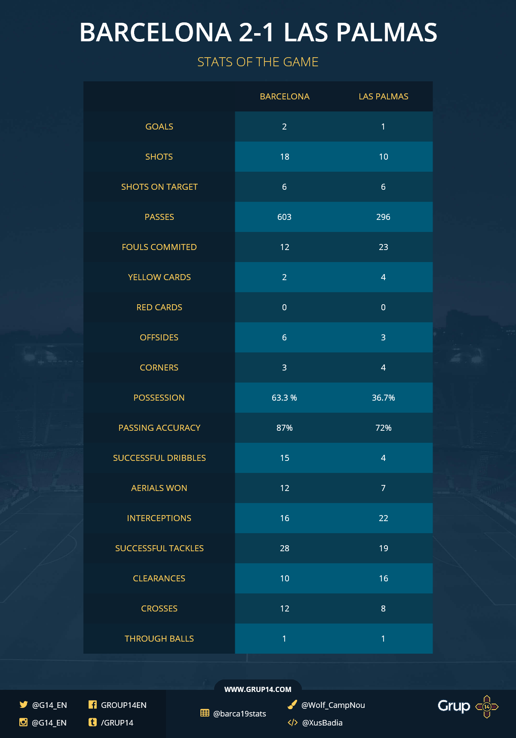Image resolution: width=516 pixels, height=738 pixels.
Task: Select the BARCELONA column header
Action: point(285,96)
